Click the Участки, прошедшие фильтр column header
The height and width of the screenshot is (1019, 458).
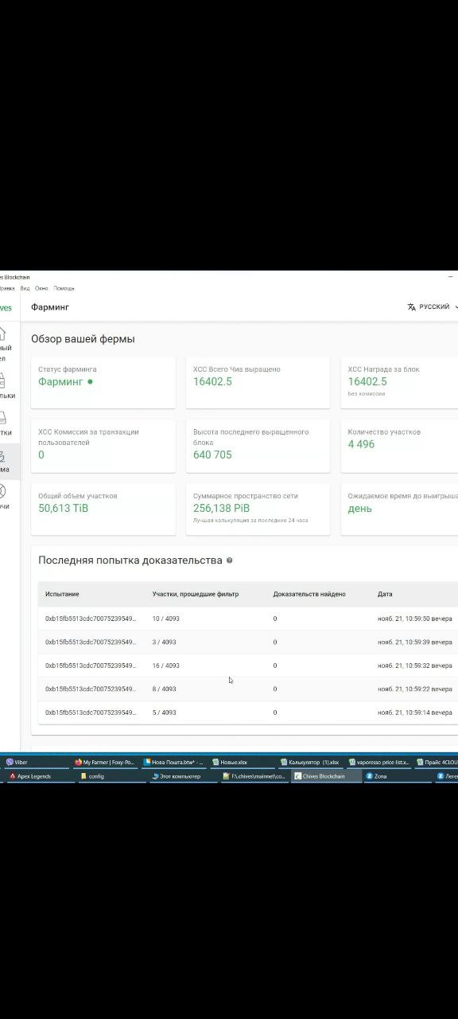[195, 595]
